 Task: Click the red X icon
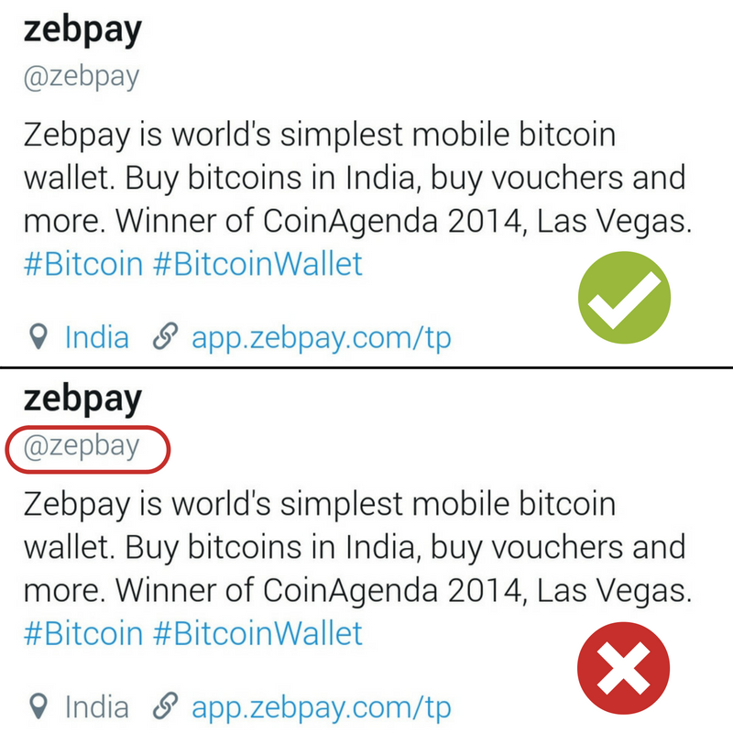[x=624, y=668]
